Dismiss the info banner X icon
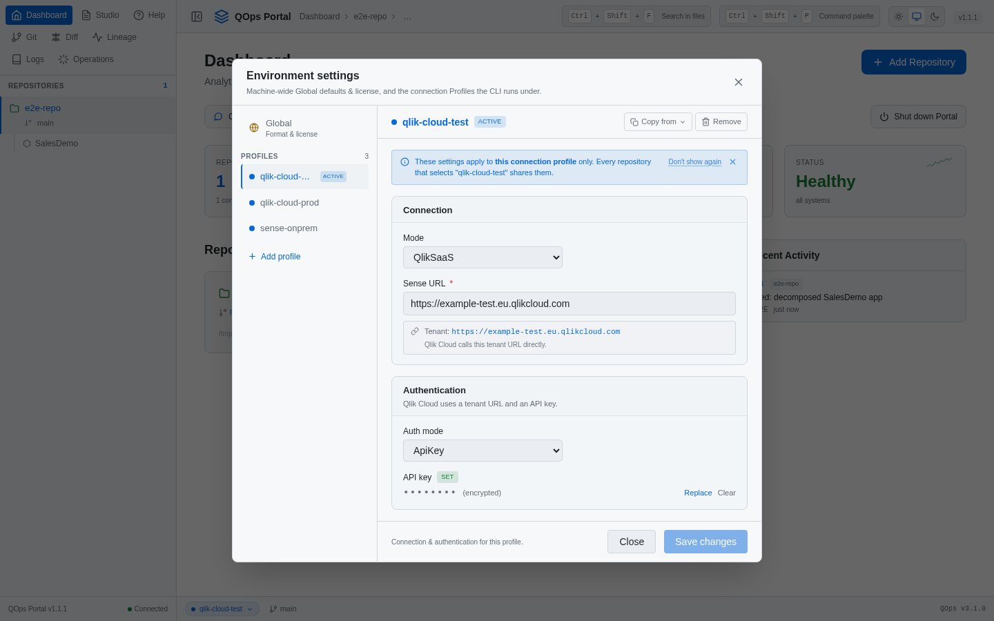This screenshot has width=994, height=621. coord(732,161)
